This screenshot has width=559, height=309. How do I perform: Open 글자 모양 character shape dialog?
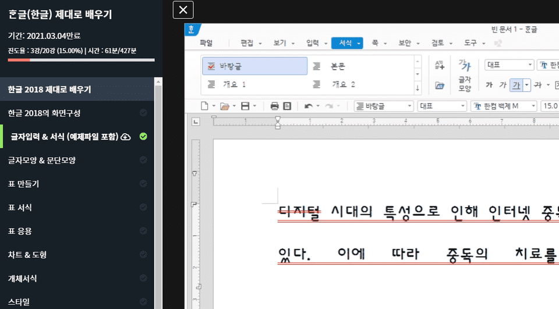(x=465, y=75)
